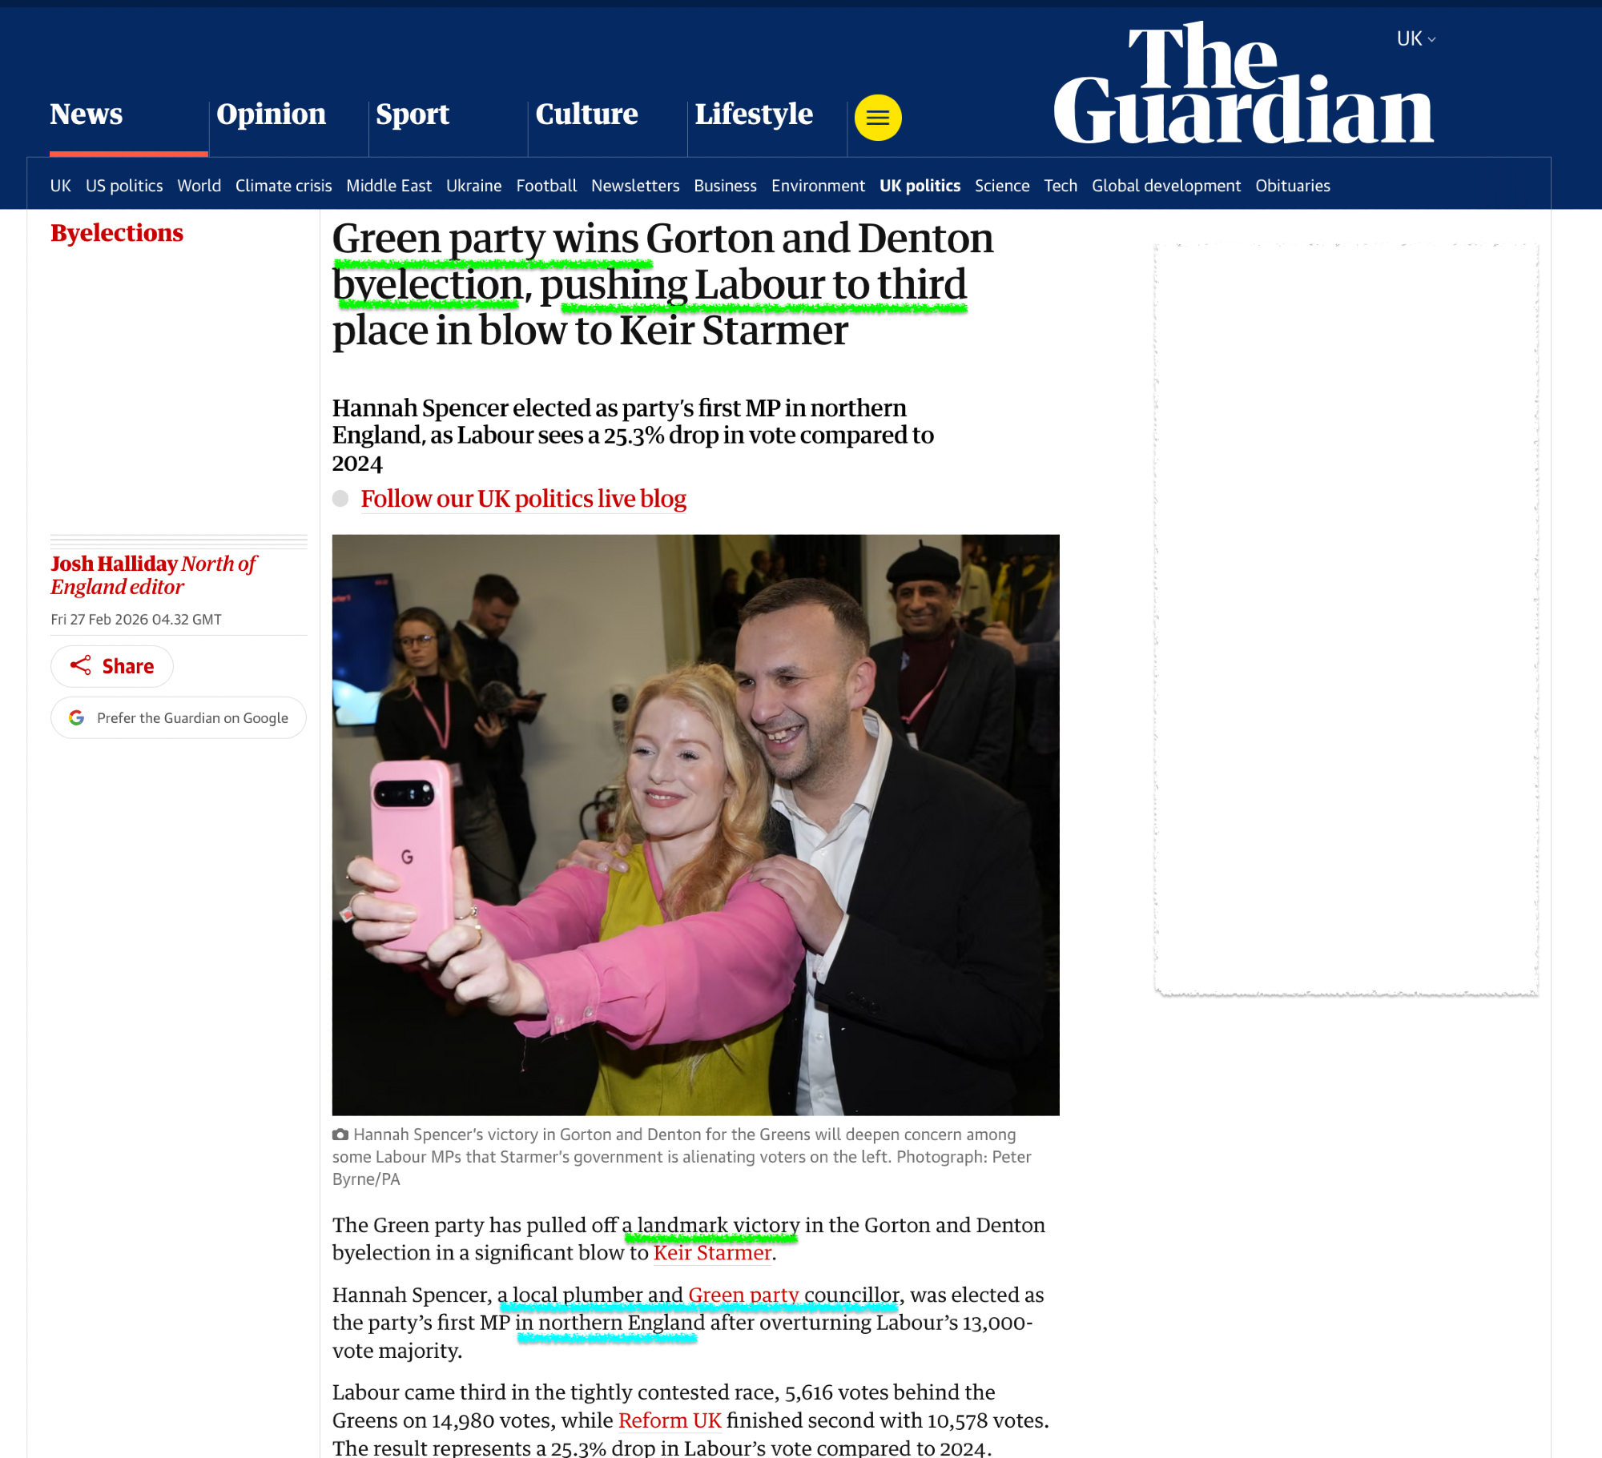Viewport: 1602px width, 1458px height.
Task: Open the Opinion section tab
Action: click(271, 114)
